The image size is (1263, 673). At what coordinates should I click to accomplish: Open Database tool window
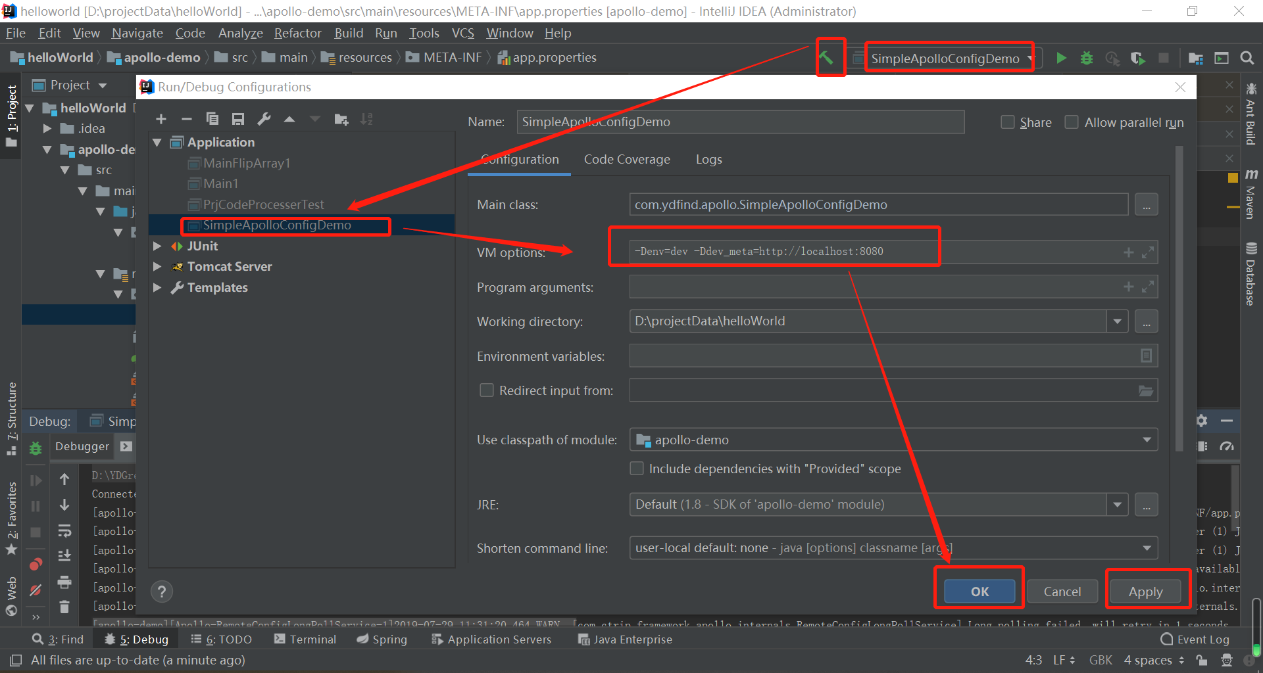(1251, 274)
